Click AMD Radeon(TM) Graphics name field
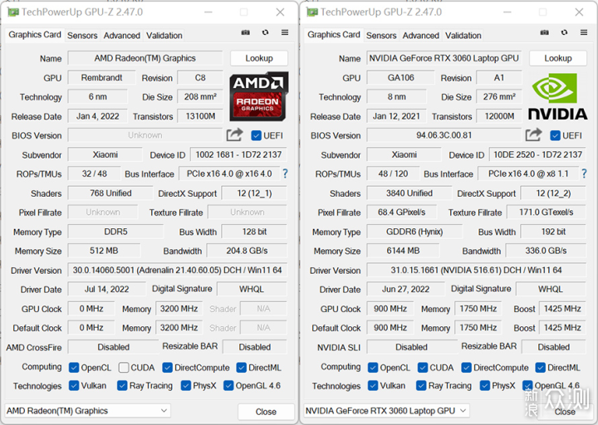The width and height of the screenshot is (598, 425). (145, 58)
